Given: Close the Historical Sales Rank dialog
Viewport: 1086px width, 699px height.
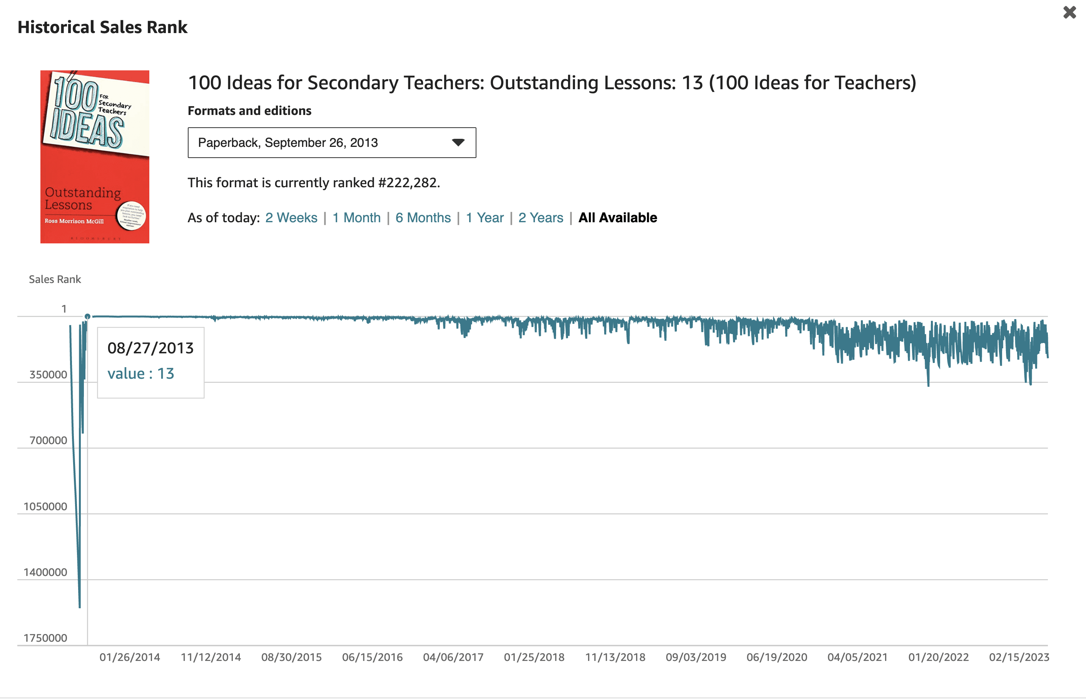Looking at the screenshot, I should coord(1069,12).
